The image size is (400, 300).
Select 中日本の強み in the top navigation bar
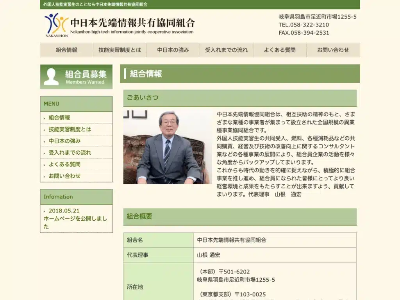[173, 50]
